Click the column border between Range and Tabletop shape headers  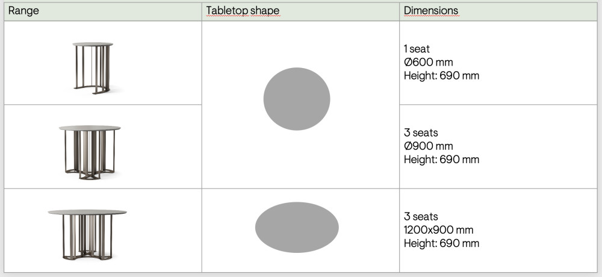[202, 11]
